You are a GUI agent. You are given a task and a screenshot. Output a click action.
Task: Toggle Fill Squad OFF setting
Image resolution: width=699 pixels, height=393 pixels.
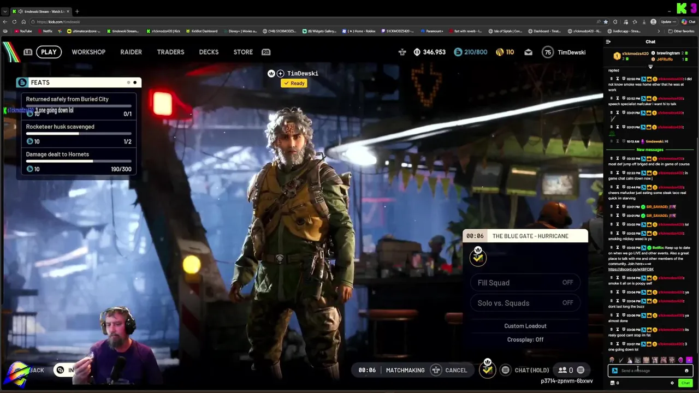tap(525, 283)
